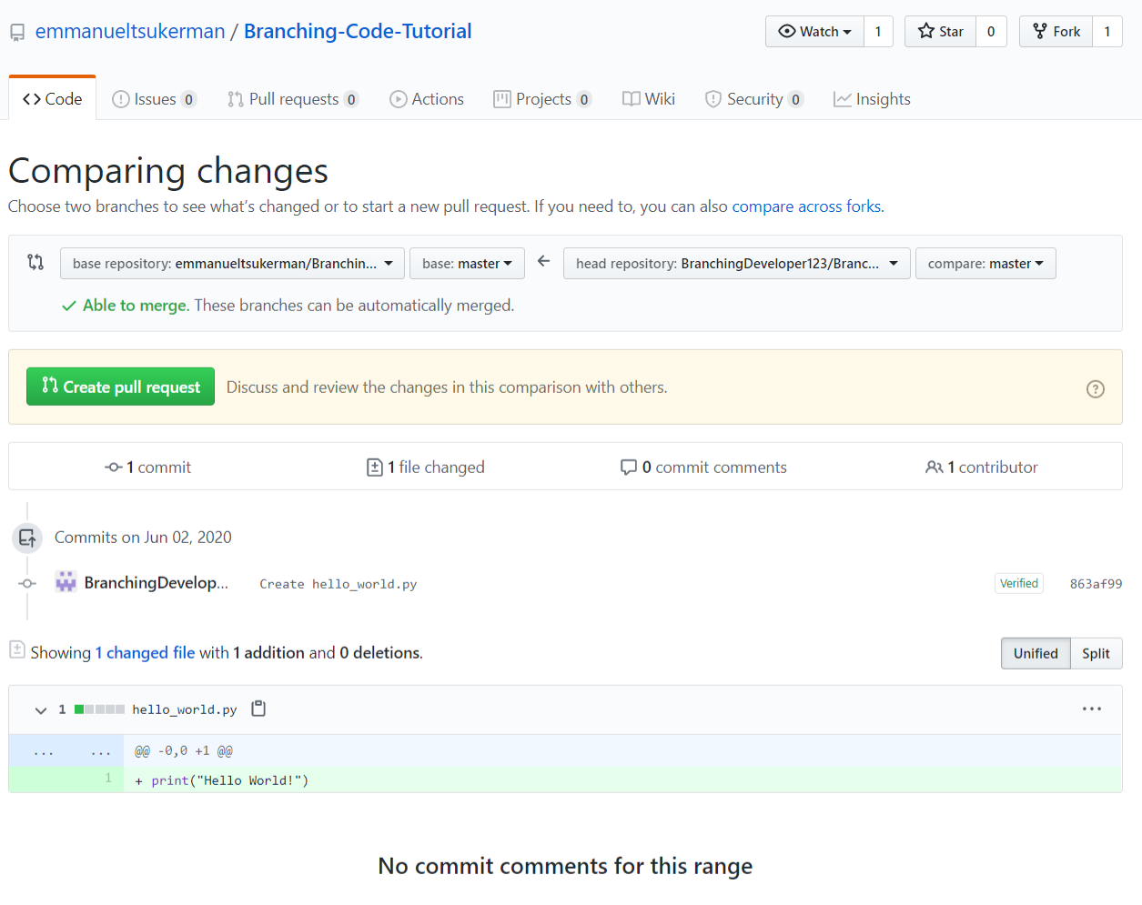The image size is (1142, 905).
Task: Click the added line print("Hello World!")
Action: tap(230, 780)
